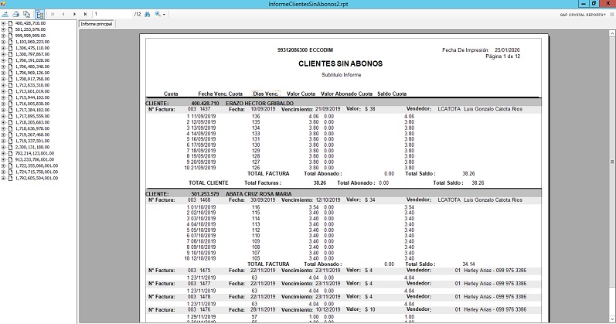The width and height of the screenshot is (616, 324).
Task: Expand the 1,792,605,504,001.00 tree node
Action: (x=3, y=178)
